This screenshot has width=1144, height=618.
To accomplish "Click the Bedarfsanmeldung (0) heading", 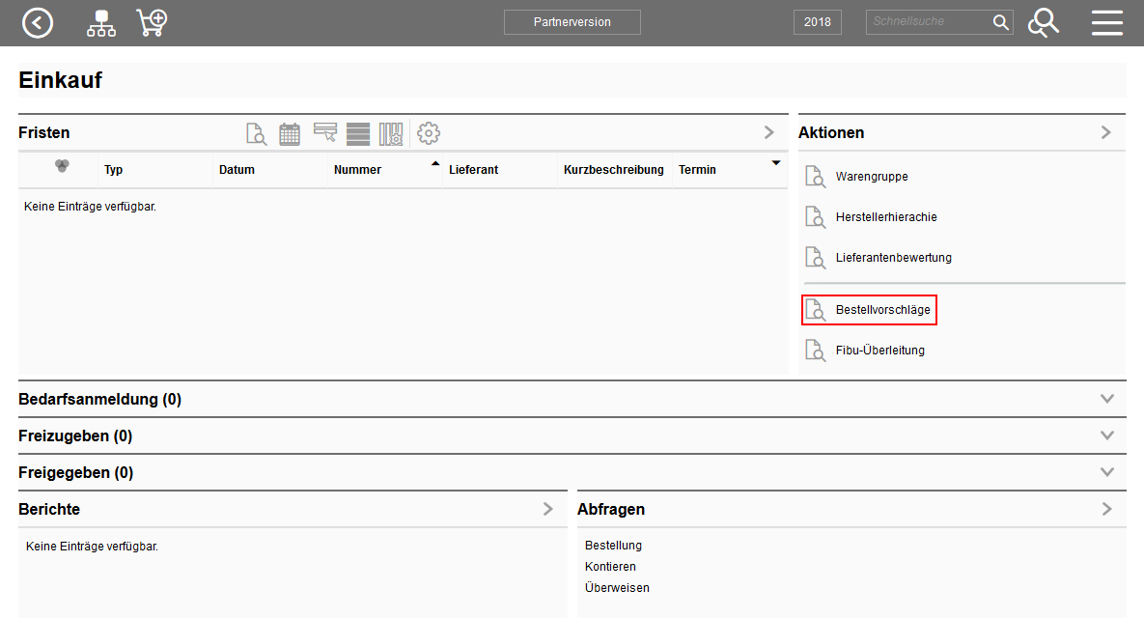I will (x=100, y=400).
